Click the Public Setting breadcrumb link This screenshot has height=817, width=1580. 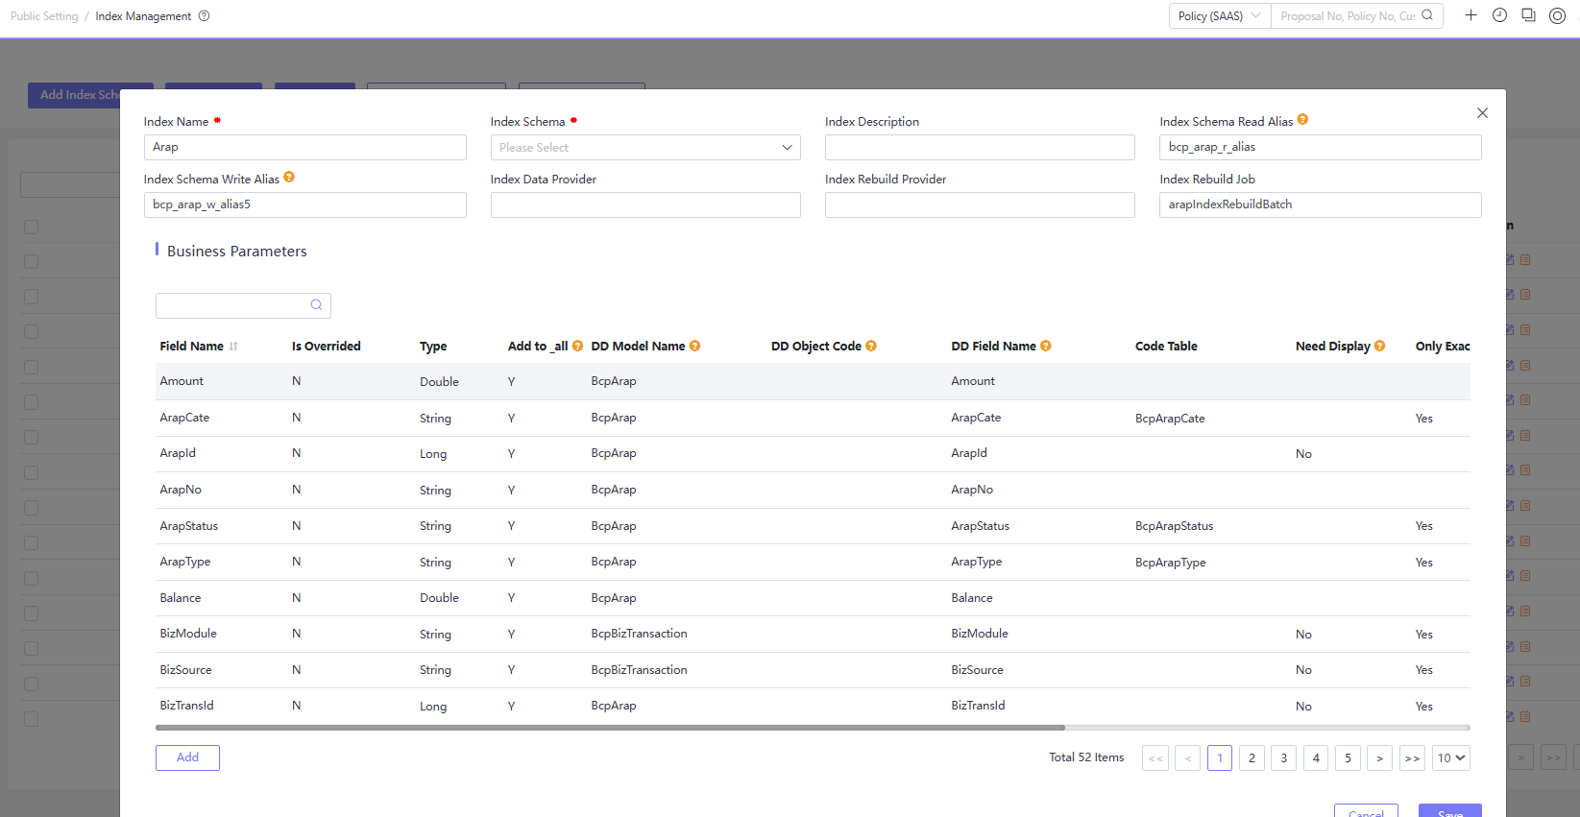coord(44,16)
